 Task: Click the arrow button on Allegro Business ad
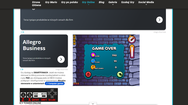click(61, 59)
